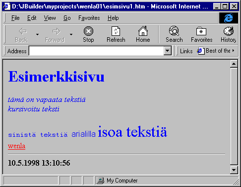The width and height of the screenshot is (241, 187).
Task: Open Back history dropdown arrow
Action: coord(38,34)
